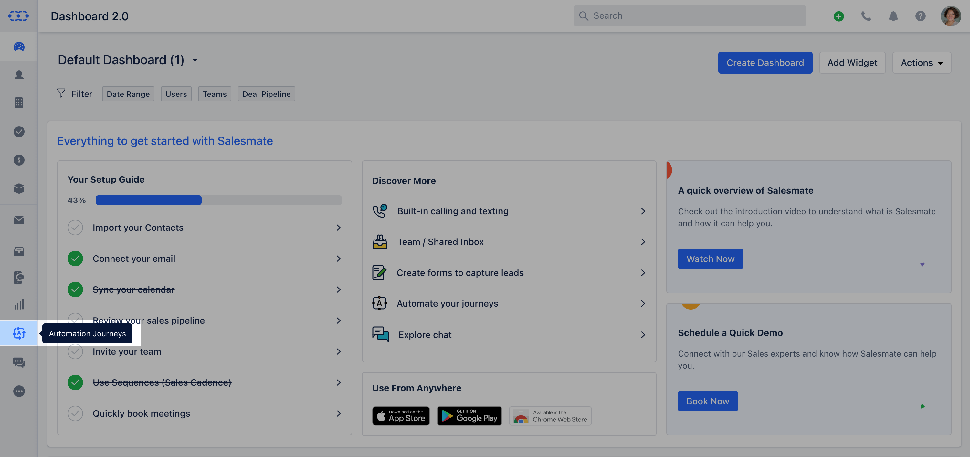Screen dimensions: 970x457
Task: Open Team Inbox tray icon in sidebar
Action: 19,251
